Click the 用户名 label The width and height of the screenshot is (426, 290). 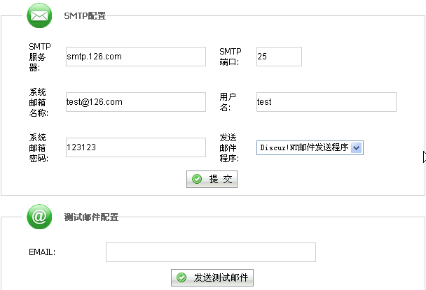228,102
